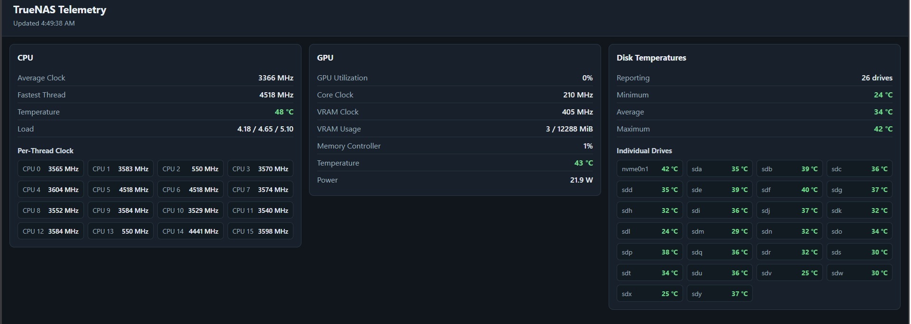Image resolution: width=911 pixels, height=324 pixels.
Task: Select the sdd drive tile
Action: [650, 190]
